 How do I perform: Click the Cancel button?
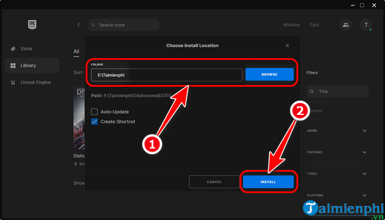point(214,182)
